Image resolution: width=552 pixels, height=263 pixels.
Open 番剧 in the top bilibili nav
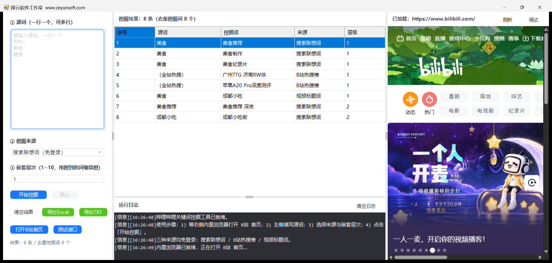[x=425, y=38]
